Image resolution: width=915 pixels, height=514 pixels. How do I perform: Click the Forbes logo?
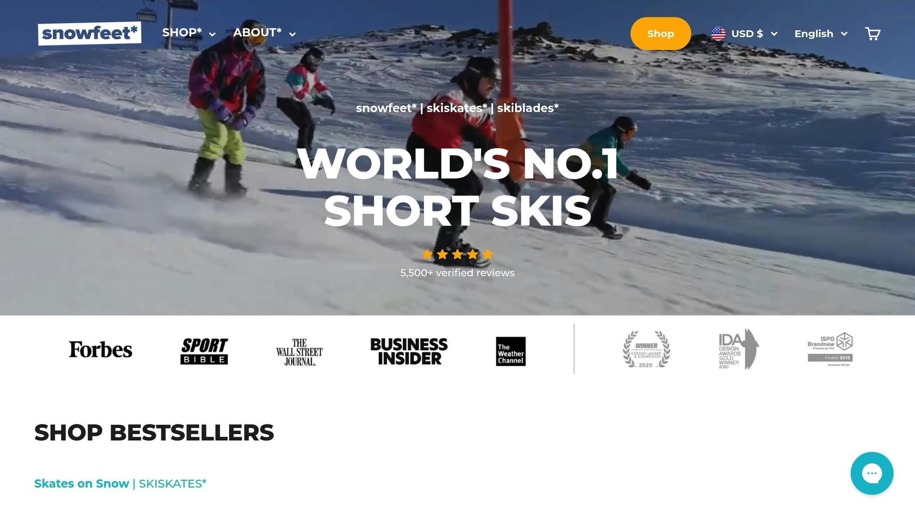point(101,350)
